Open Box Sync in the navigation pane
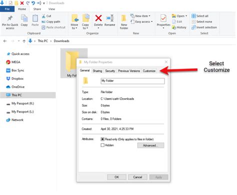The width and height of the screenshot is (237, 195). point(15,70)
